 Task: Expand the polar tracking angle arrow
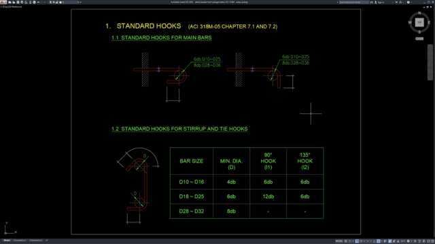coord(364,241)
